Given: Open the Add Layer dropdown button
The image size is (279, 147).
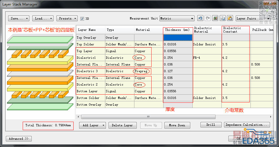Looking at the screenshot, I should (92, 125).
